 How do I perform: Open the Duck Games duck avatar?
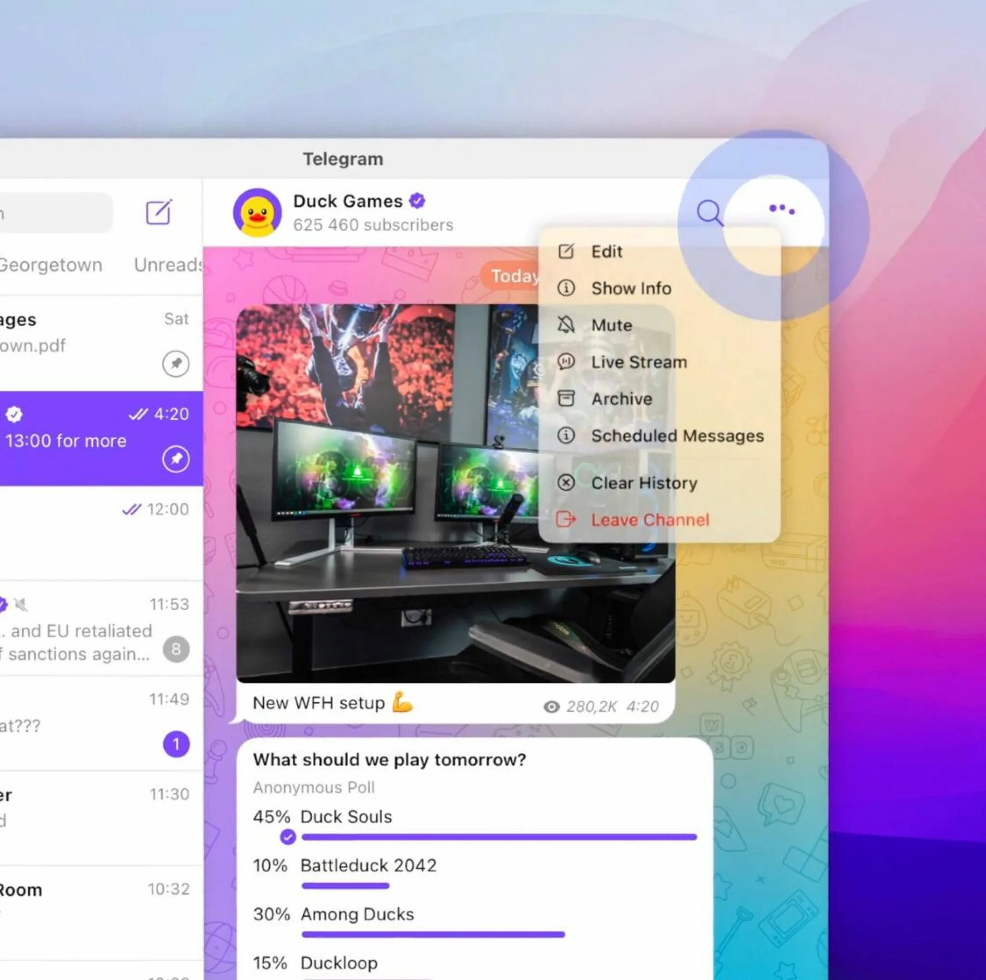[x=257, y=212]
